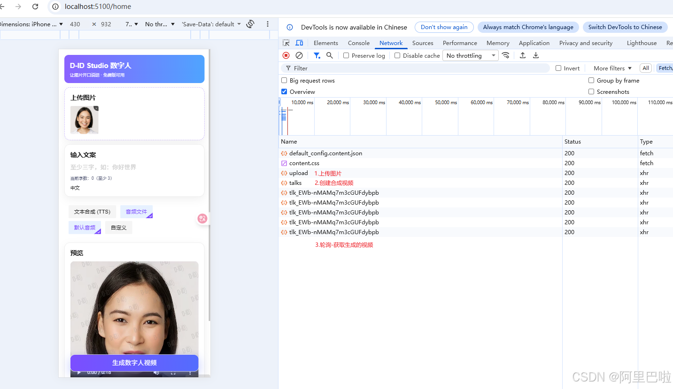The height and width of the screenshot is (389, 673).
Task: Open device toolbar three-dot options menu
Action: (x=268, y=24)
